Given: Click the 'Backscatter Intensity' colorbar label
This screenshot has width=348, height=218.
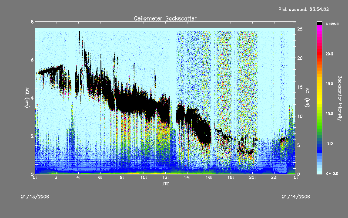Looking at the screenshot, I should tap(340, 98).
